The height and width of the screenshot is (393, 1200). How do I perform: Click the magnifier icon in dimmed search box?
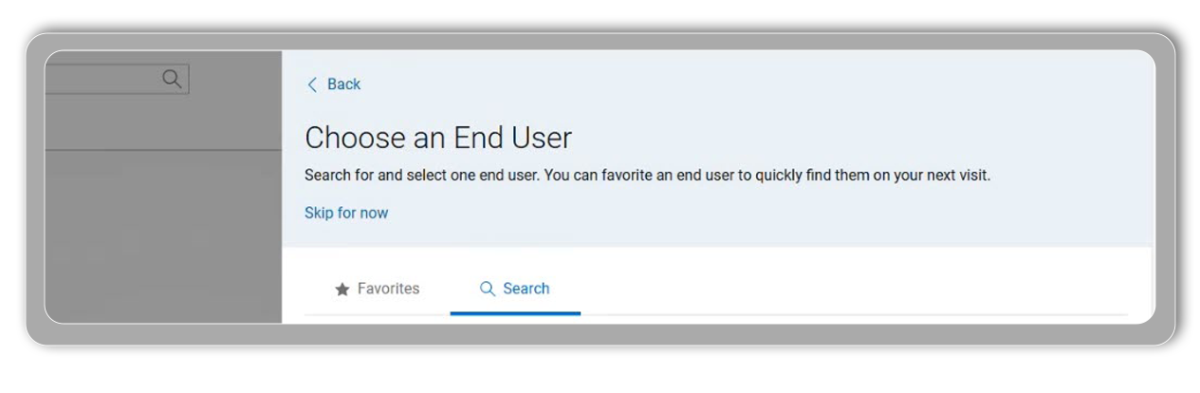[172, 79]
